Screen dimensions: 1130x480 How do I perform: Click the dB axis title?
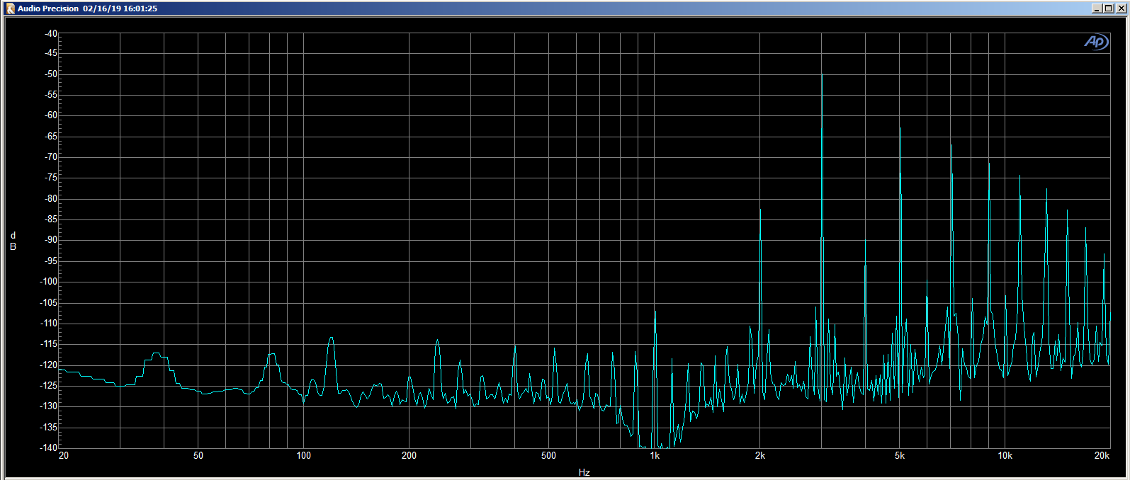(x=13, y=241)
